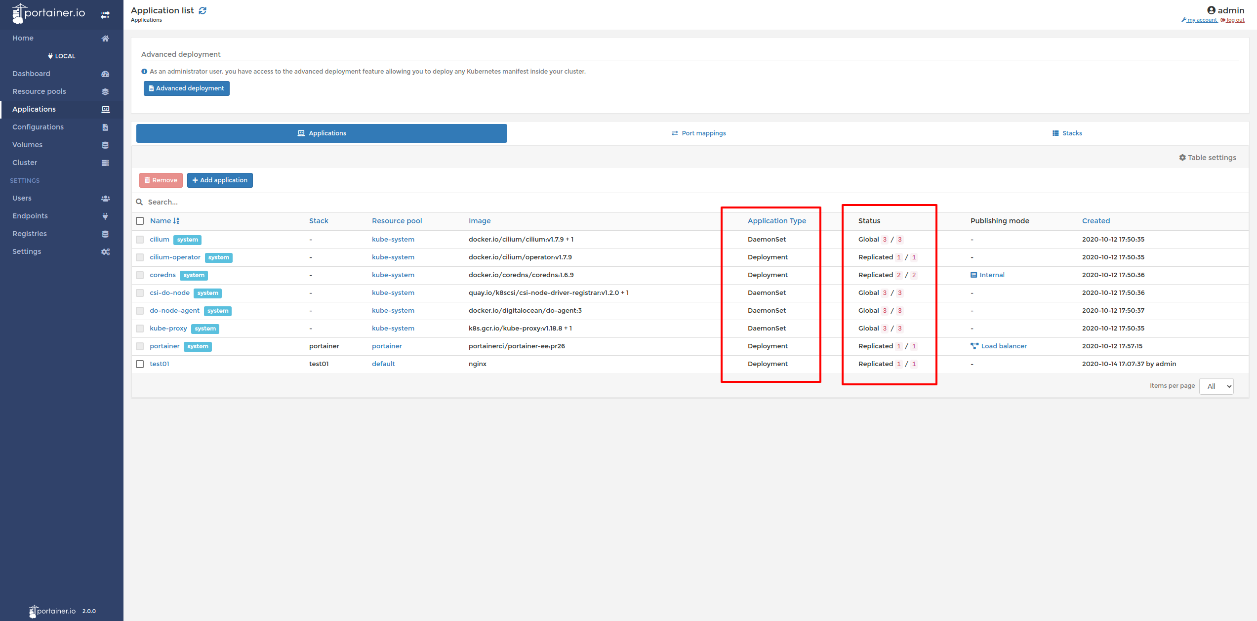The width and height of the screenshot is (1257, 621).
Task: Check the checkbox beside test01
Action: (140, 364)
